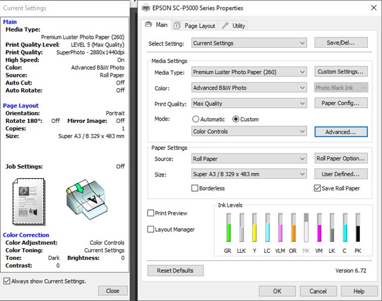
Task: Click the User Defined... button
Action: [x=341, y=174]
